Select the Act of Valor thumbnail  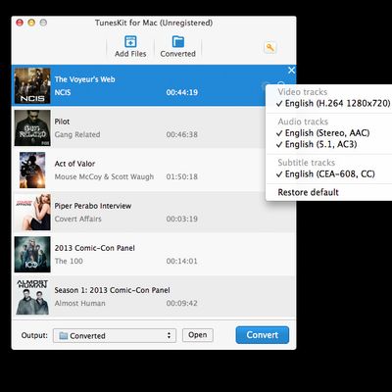pyautogui.click(x=32, y=170)
